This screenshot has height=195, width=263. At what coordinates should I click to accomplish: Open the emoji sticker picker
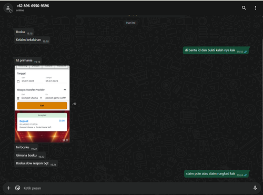click(17, 188)
